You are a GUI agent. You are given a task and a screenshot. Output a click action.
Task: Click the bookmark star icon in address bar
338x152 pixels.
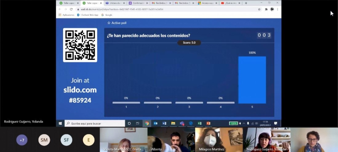pyautogui.click(x=259, y=9)
